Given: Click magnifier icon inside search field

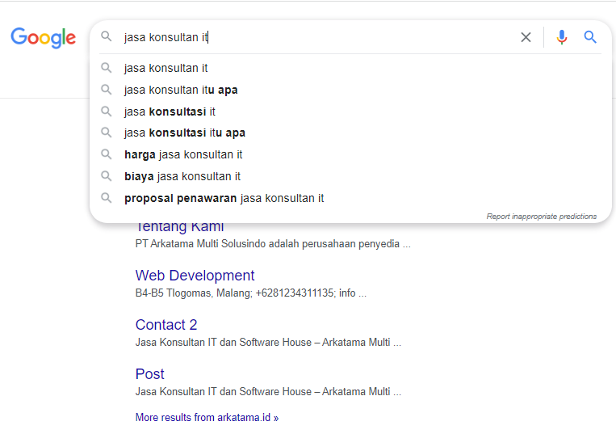Looking at the screenshot, I should (106, 36).
